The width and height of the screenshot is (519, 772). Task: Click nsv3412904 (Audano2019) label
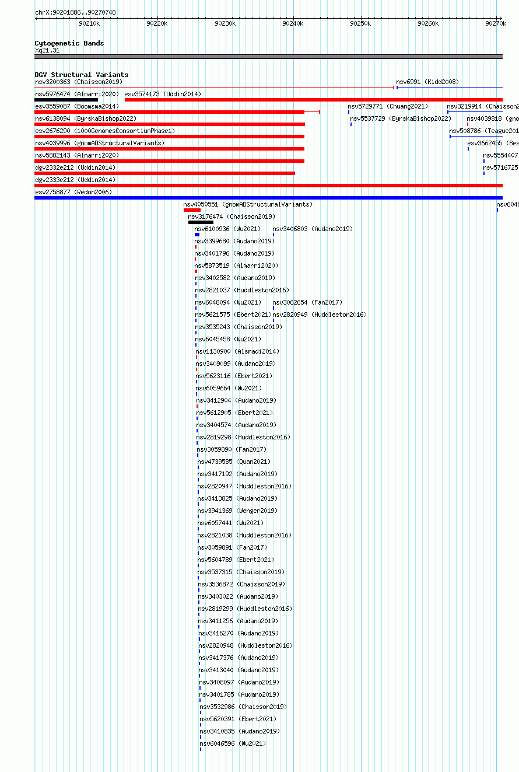click(236, 400)
